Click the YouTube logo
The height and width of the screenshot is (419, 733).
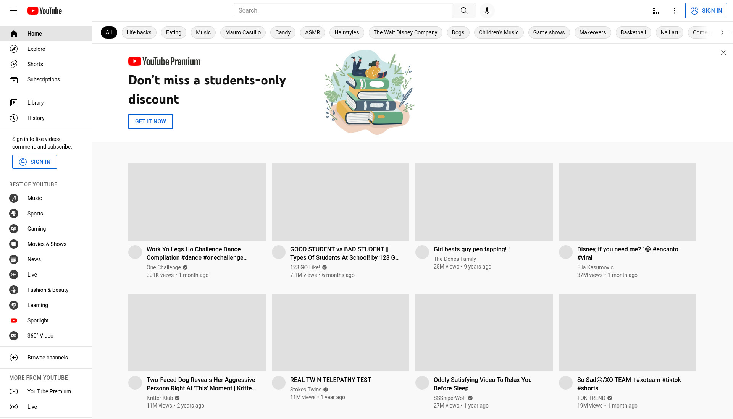click(x=45, y=11)
